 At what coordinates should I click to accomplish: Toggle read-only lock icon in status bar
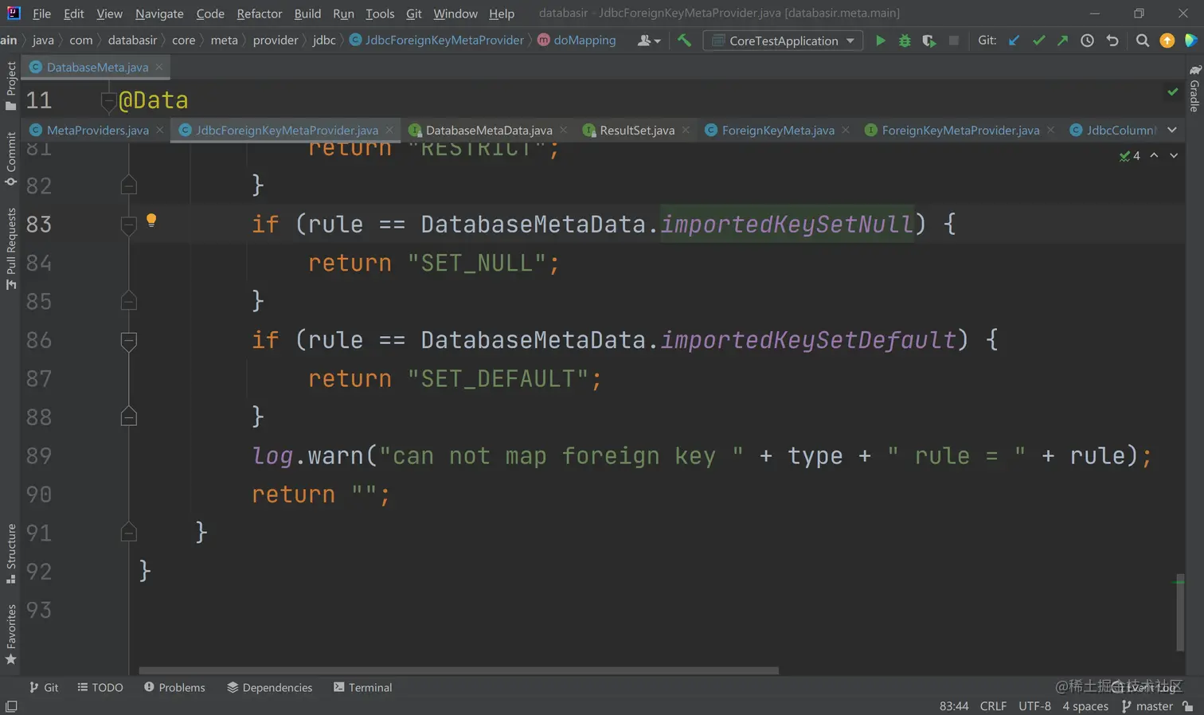[x=1188, y=706]
